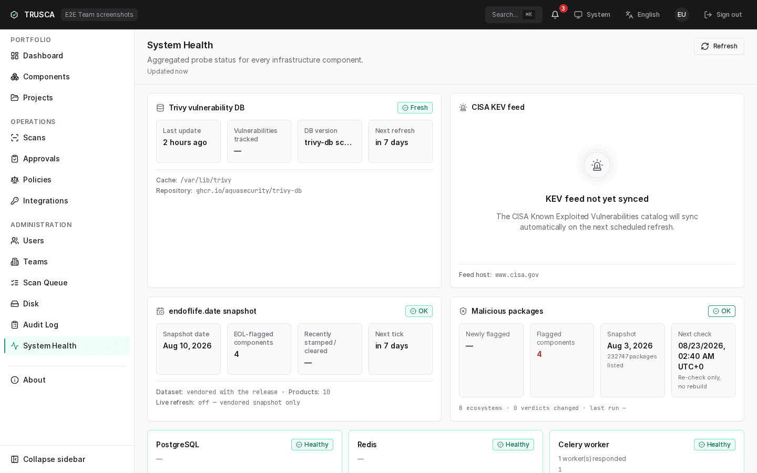
Task: Click the System theme monitor icon
Action: click(578, 15)
